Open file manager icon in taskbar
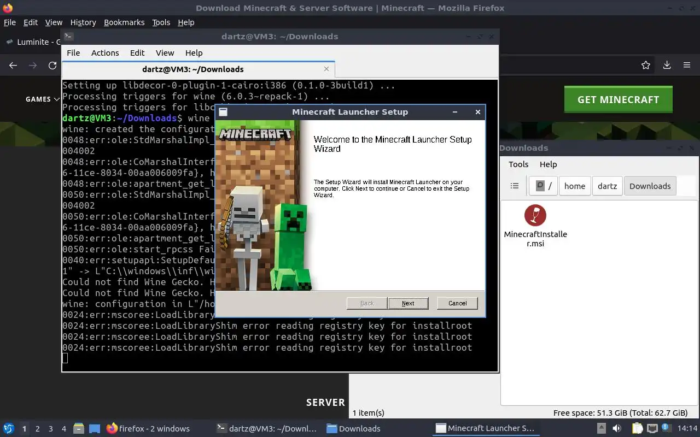This screenshot has height=437, width=700. click(x=79, y=428)
